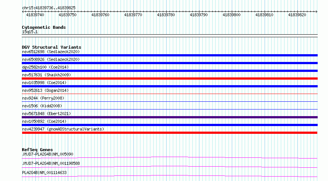This screenshot has height=181, width=328.
Task: Click the chr15:41839736..41839825 coordinate label
Action: (49, 8)
